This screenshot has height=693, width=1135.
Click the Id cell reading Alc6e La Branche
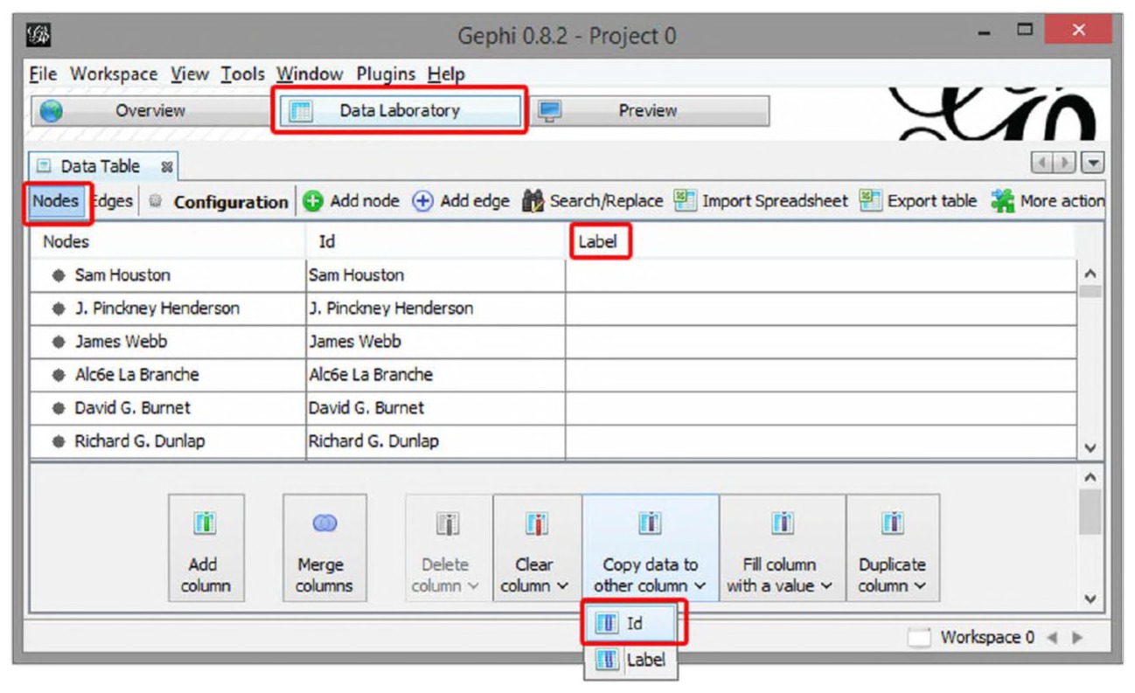(x=435, y=375)
